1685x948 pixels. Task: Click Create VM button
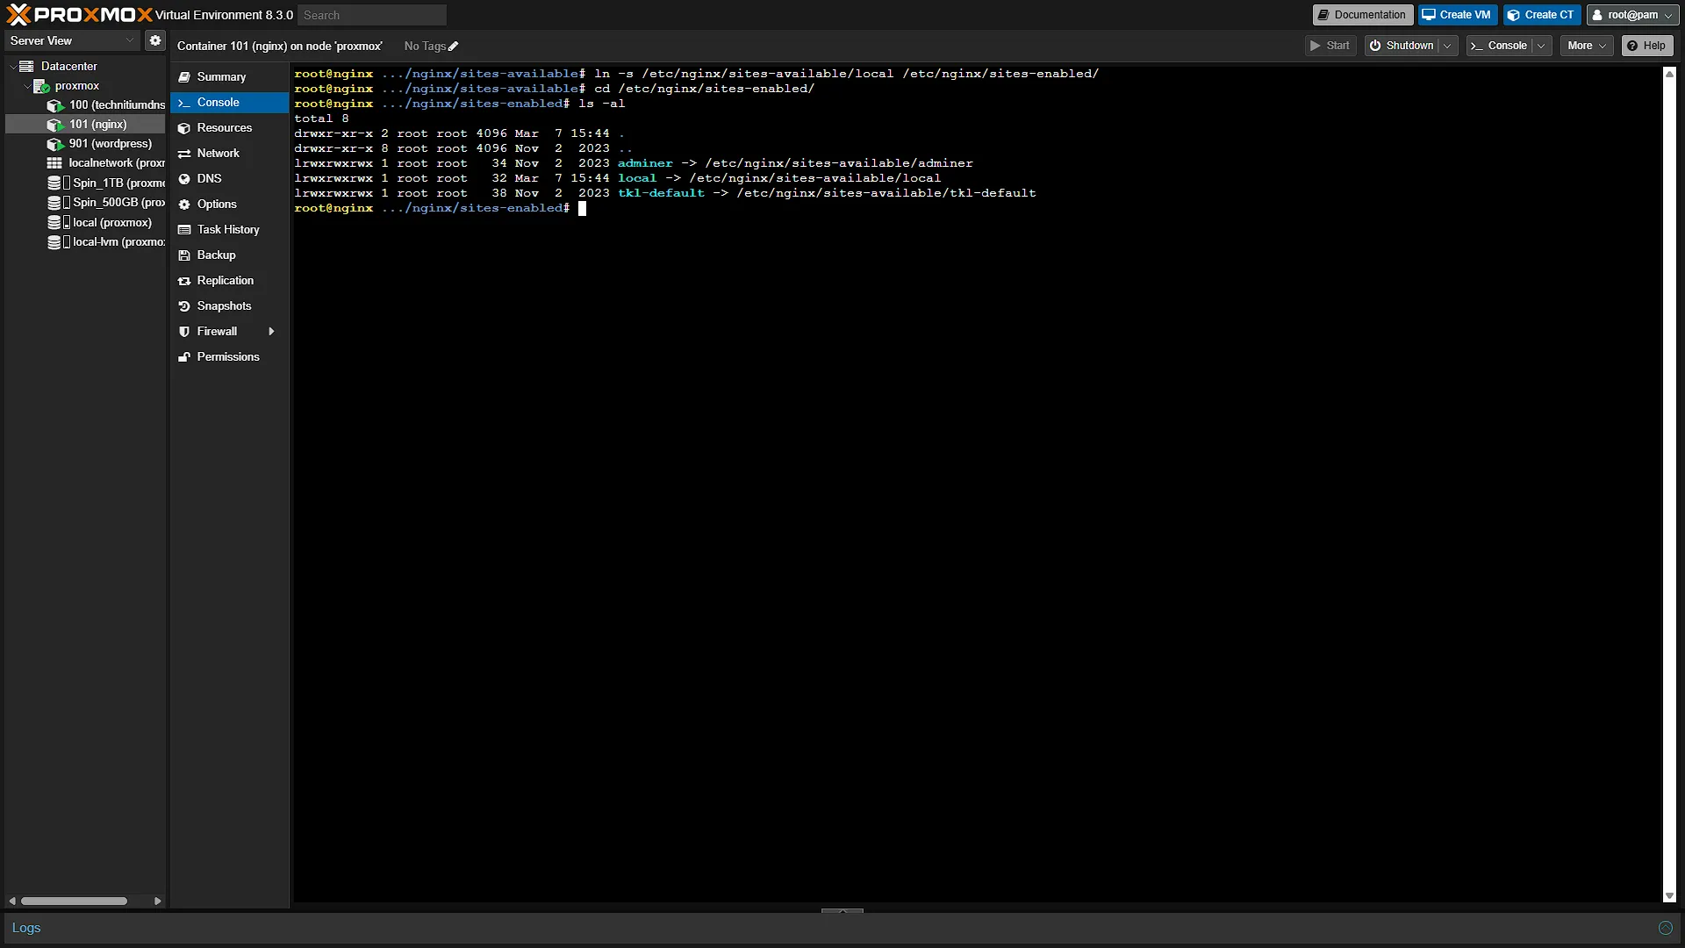[1457, 15]
